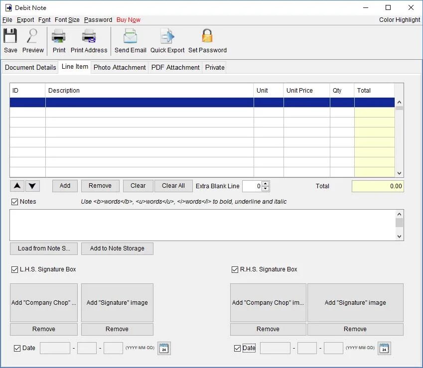The image size is (423, 368).
Task: Decrease Extra Blank Line with down spinner
Action: 266,188
